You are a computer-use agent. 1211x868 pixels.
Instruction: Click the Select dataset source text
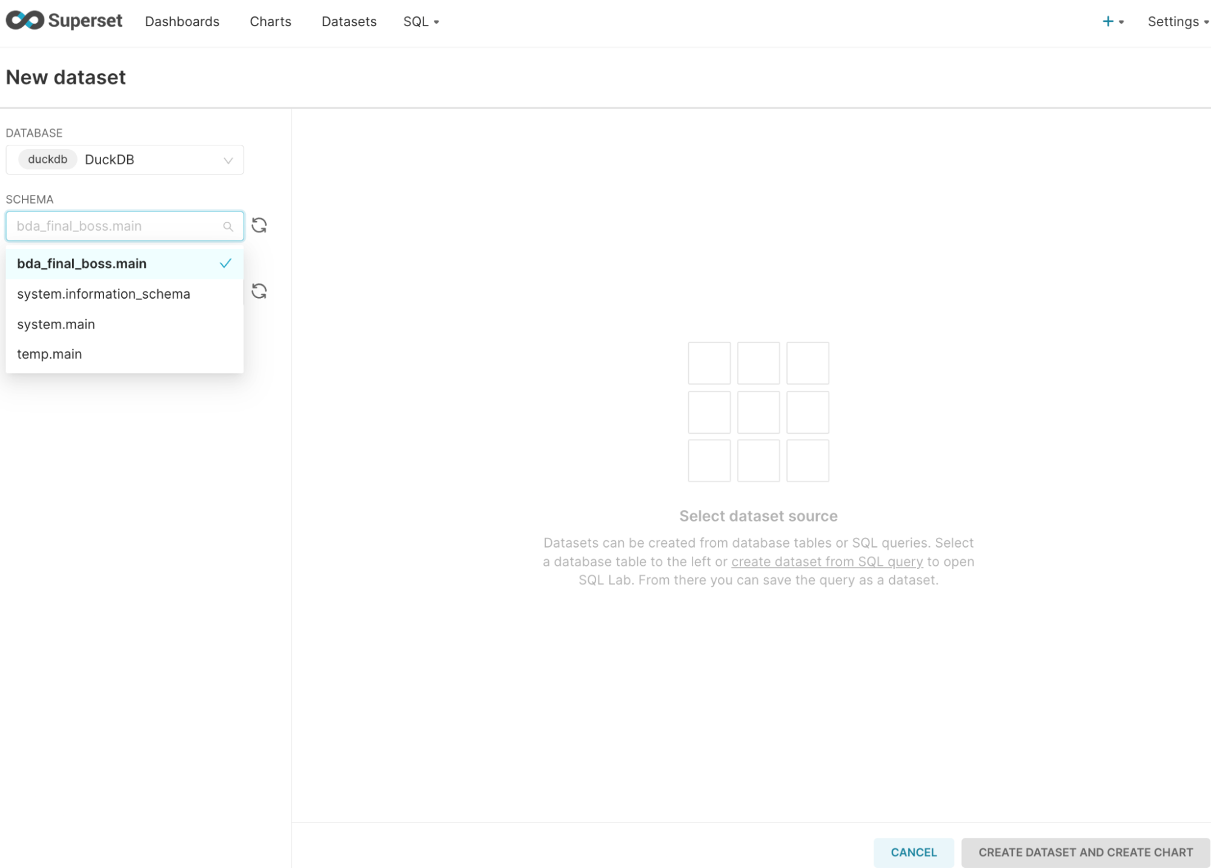[758, 516]
